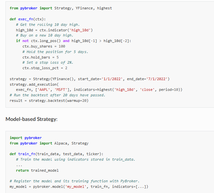
Task: Place cursor on 'ctx.buy_shares = 100' line
Action: 44,46
